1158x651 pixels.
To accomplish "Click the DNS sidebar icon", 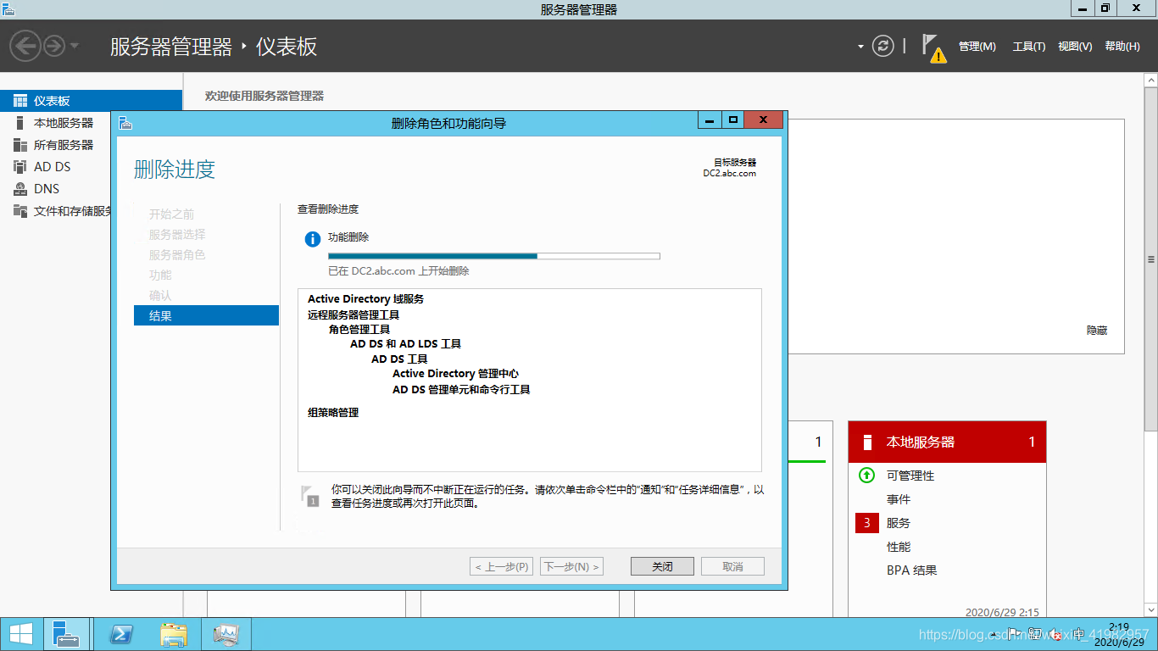I will click(20, 189).
